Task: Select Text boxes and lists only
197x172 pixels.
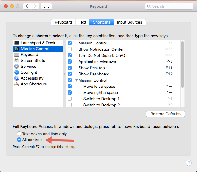Action: tap(19, 134)
